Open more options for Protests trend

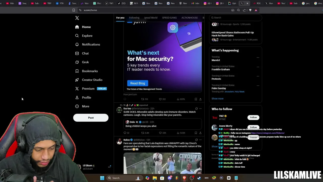pyautogui.click(x=258, y=76)
